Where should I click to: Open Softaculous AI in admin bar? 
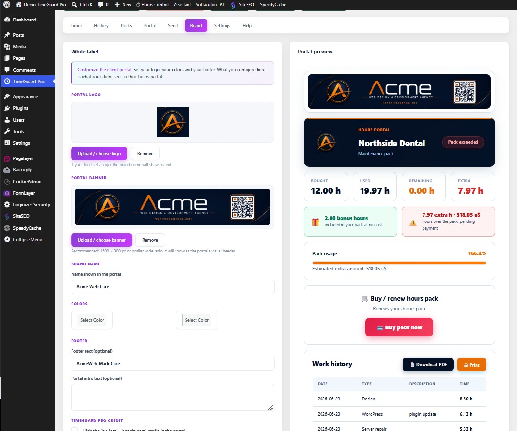coord(210,5)
